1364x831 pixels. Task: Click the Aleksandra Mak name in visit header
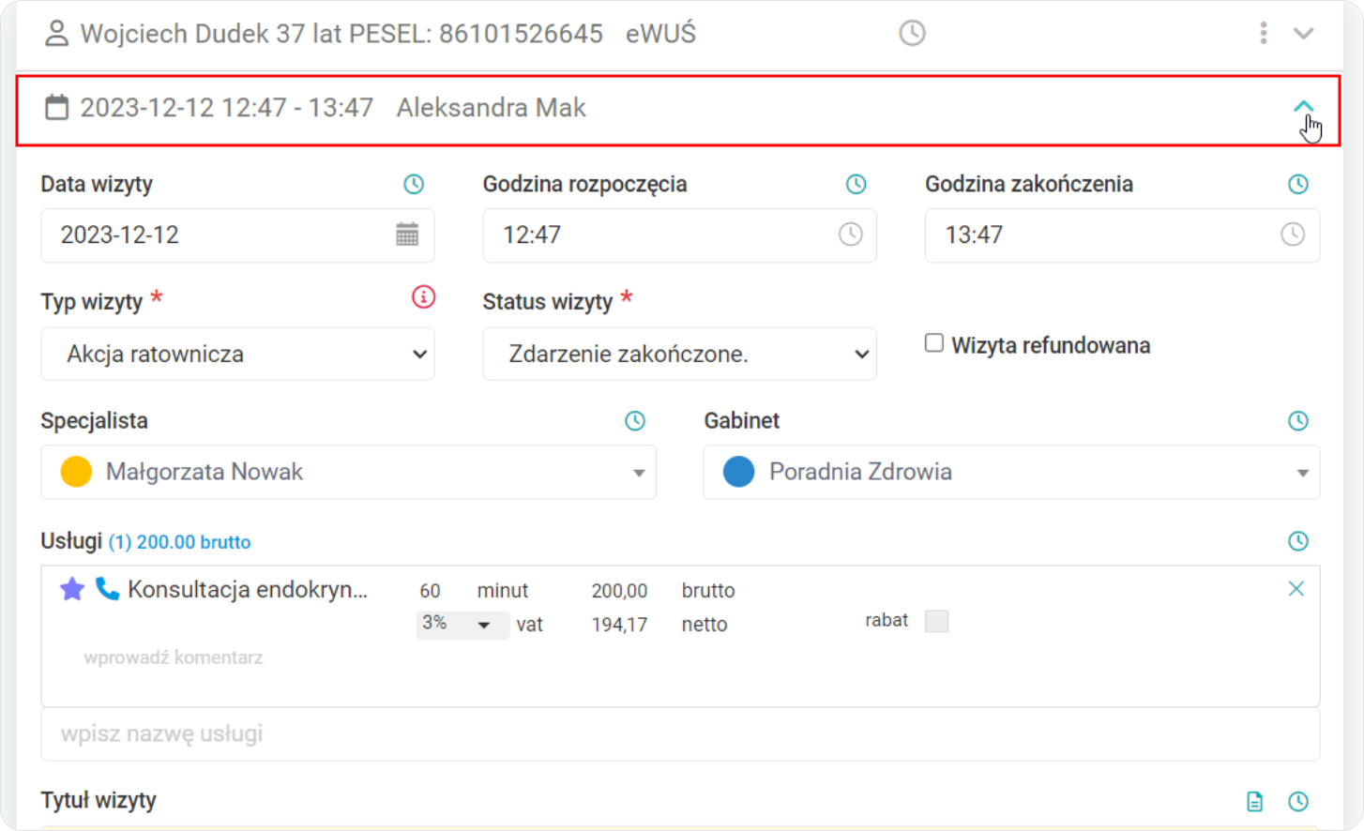coord(492,108)
